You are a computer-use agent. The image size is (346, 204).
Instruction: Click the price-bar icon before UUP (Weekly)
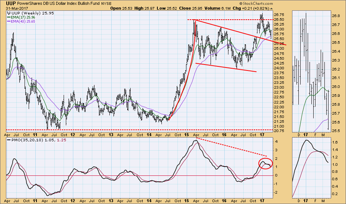click(x=9, y=13)
